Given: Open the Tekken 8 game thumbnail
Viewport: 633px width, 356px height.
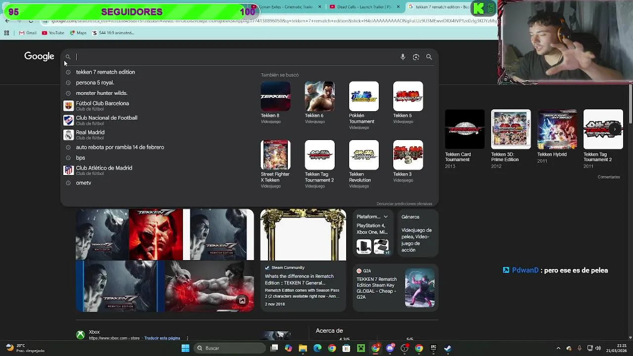Looking at the screenshot, I should [x=275, y=96].
